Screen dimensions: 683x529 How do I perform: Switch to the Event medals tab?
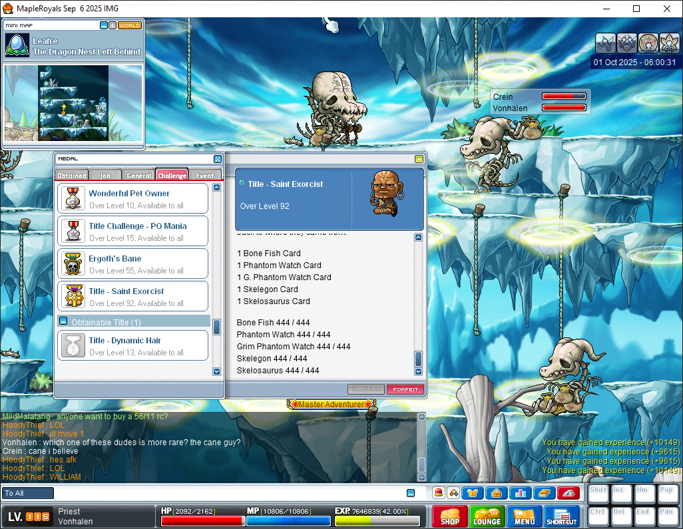(205, 176)
